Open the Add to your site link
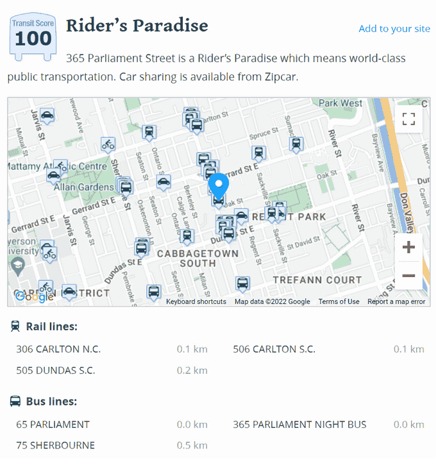Screen dimensions: 436x458 [394, 29]
